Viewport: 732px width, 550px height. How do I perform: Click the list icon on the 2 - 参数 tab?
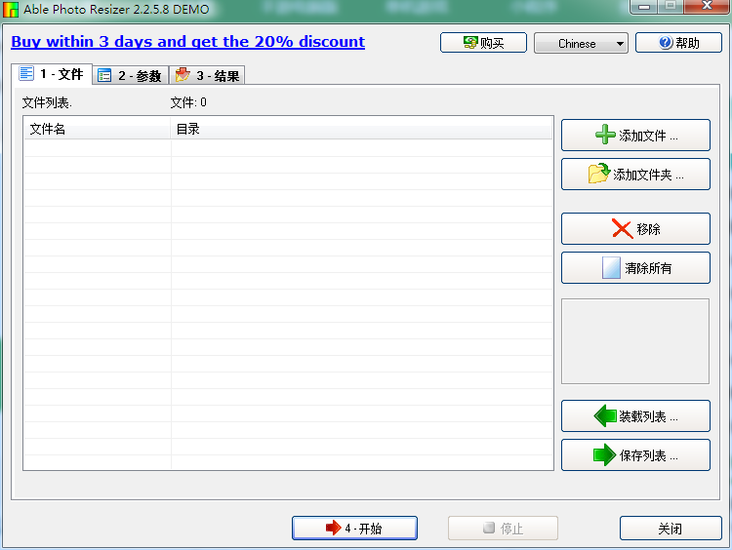coord(104,75)
